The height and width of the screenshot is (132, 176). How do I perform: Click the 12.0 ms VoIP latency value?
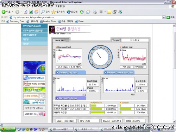click(x=141, y=84)
